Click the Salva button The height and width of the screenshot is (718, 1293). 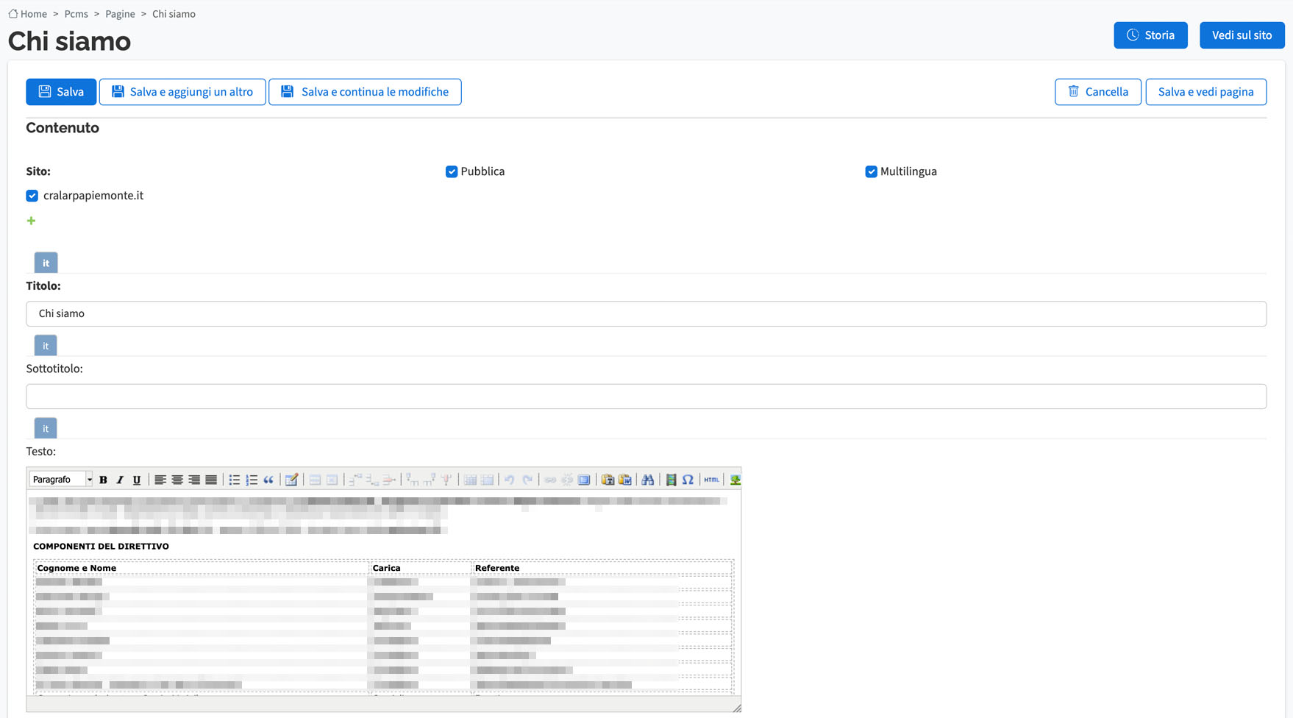(61, 92)
